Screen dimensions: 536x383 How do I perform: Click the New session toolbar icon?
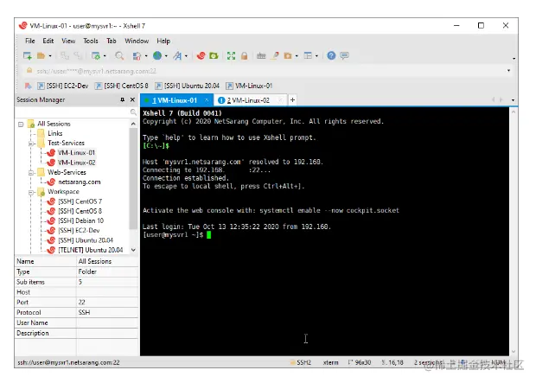click(x=28, y=55)
